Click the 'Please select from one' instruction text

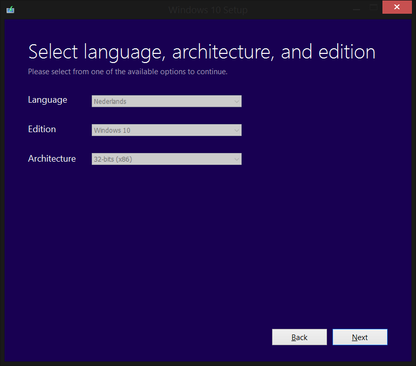[x=128, y=72]
